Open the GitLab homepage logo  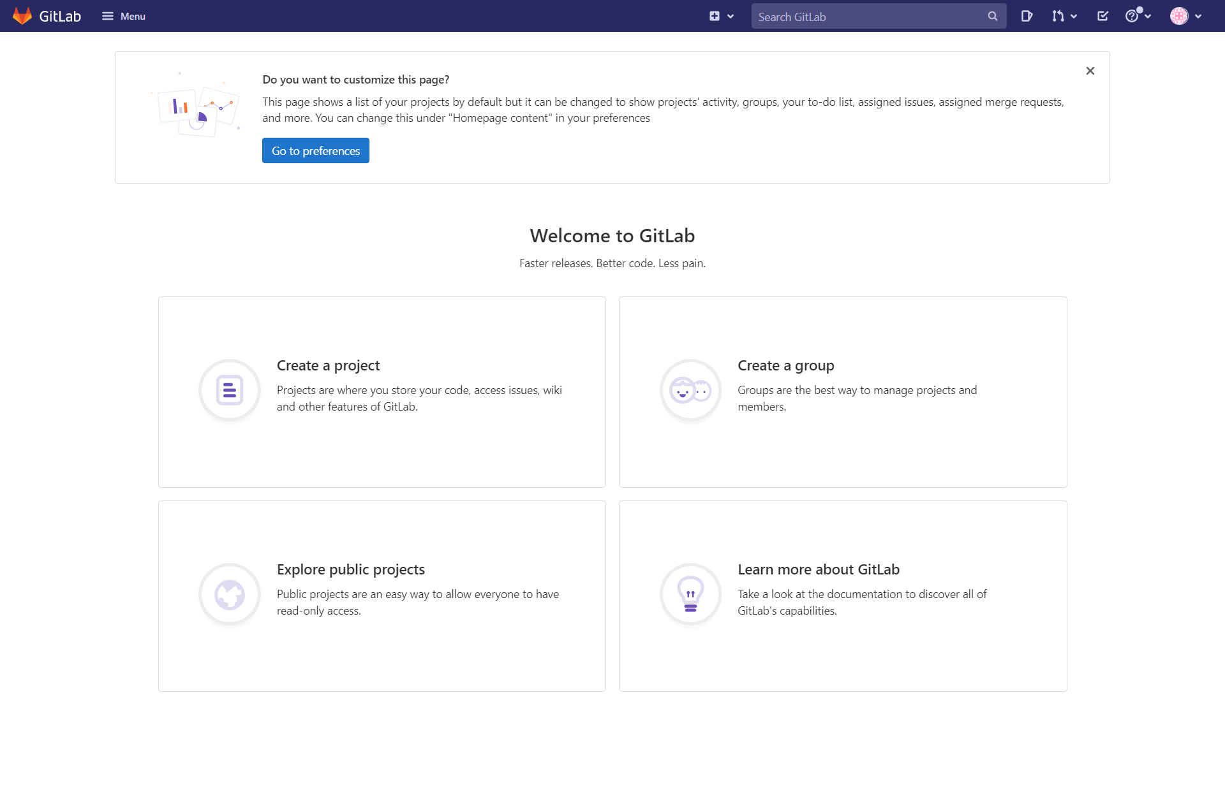(x=46, y=16)
